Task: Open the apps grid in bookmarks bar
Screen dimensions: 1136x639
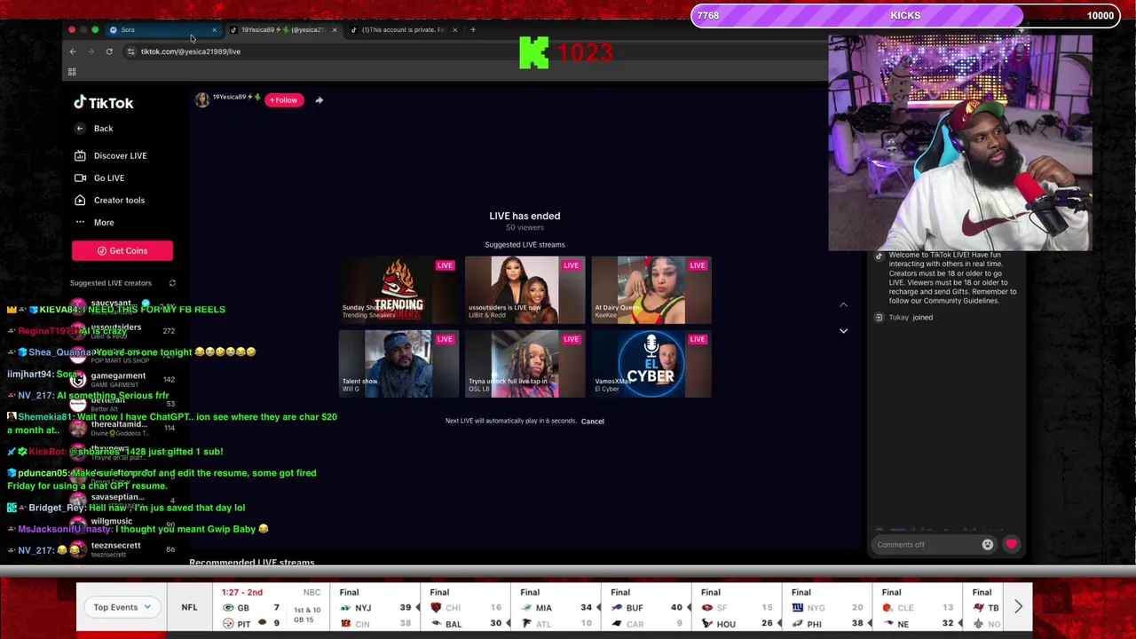Action: coord(72,72)
